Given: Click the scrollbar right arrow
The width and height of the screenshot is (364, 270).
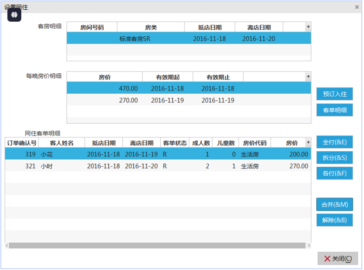Looking at the screenshot, I should pyautogui.click(x=308, y=245).
